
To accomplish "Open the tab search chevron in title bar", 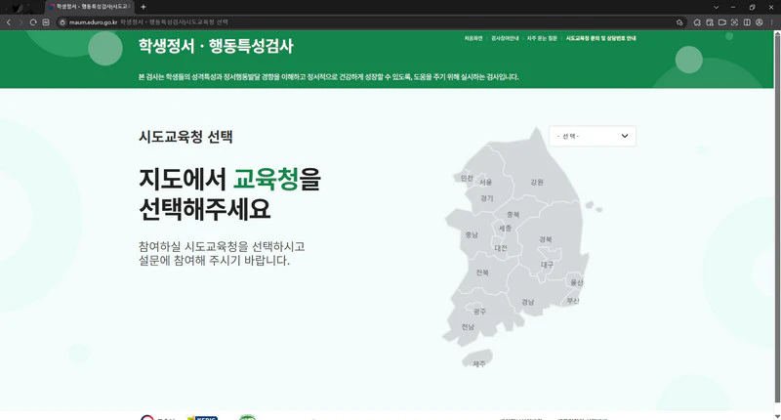I will point(716,7).
